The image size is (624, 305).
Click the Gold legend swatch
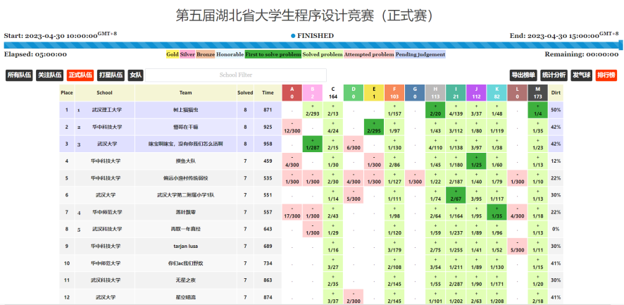click(x=172, y=54)
